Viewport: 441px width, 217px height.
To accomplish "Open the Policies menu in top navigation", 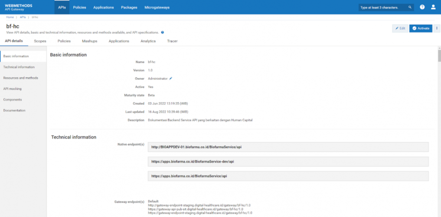I will [x=80, y=7].
